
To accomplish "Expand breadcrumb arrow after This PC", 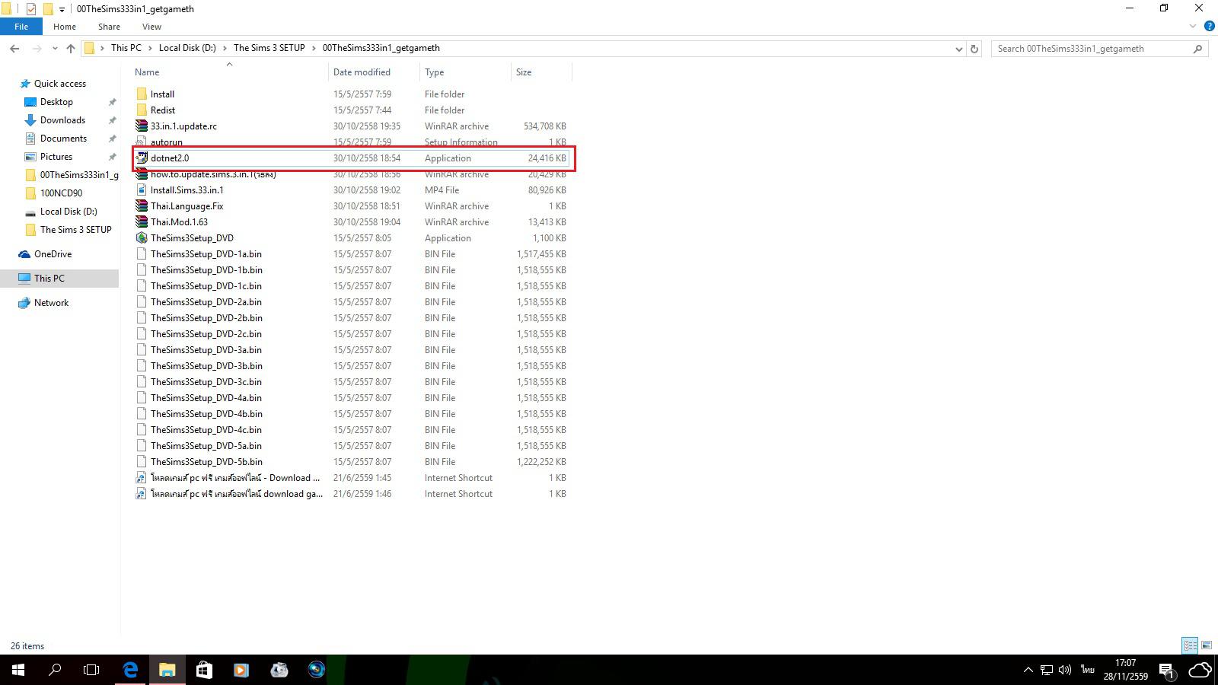I will click(x=150, y=48).
